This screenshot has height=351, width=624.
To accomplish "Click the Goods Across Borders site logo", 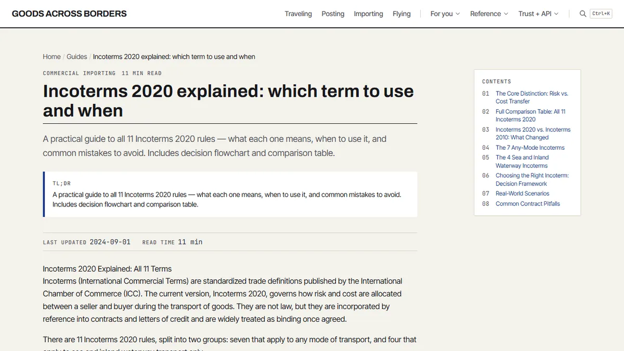I will click(x=69, y=14).
